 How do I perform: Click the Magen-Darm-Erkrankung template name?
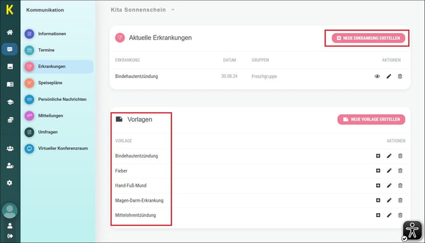point(139,200)
